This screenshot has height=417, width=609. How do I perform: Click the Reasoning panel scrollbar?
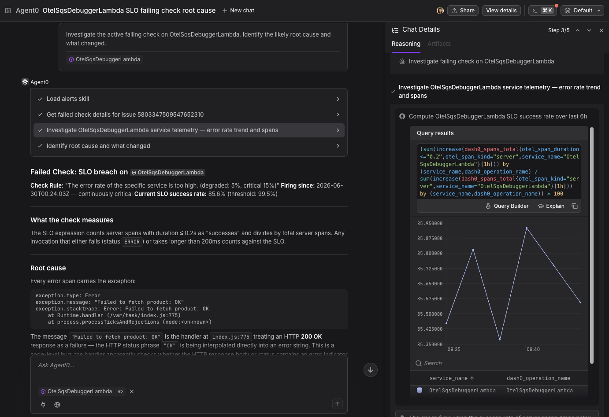(x=592, y=245)
